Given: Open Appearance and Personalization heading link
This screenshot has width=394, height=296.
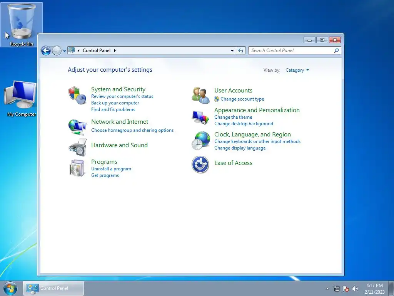Looking at the screenshot, I should pos(257,110).
